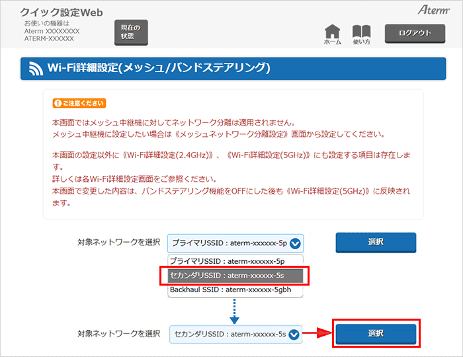Click the orange ご注意ください warning badge

79,104
